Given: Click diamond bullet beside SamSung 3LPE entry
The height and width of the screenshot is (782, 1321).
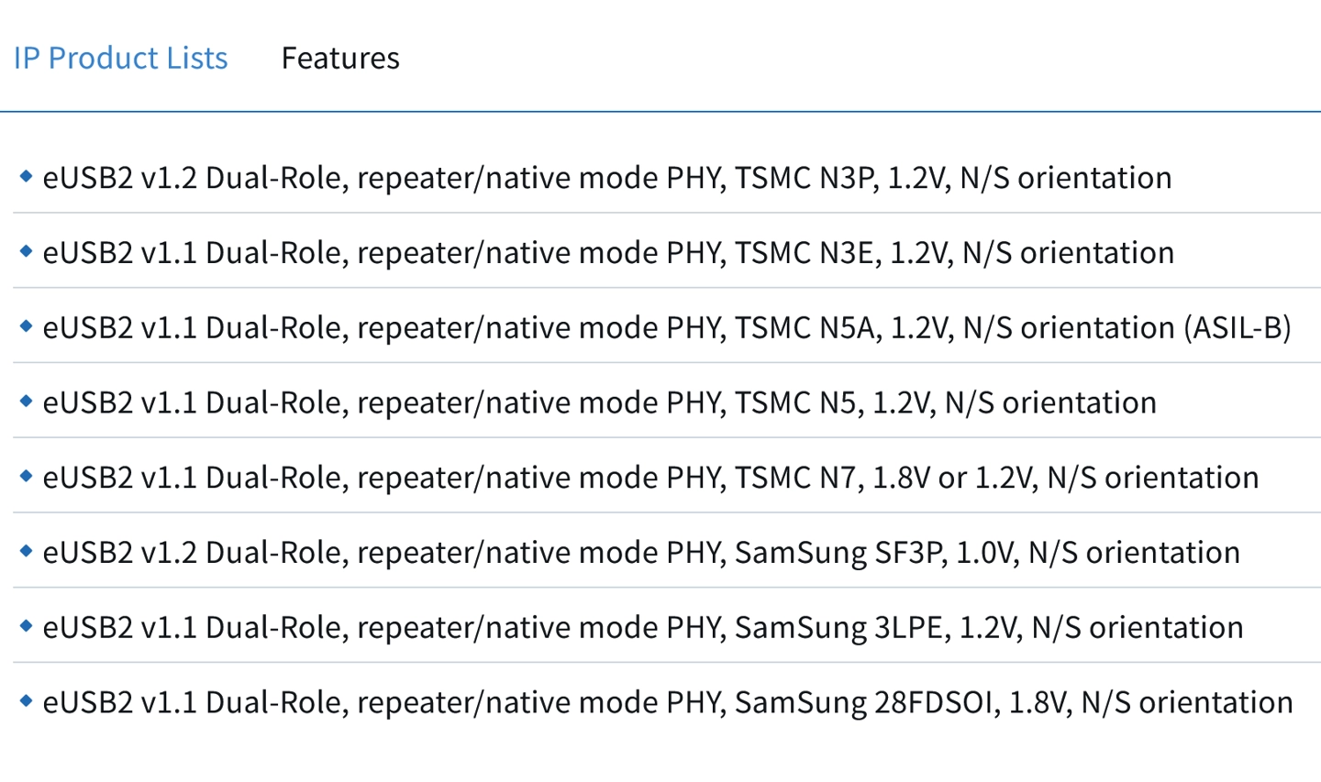Looking at the screenshot, I should [26, 626].
